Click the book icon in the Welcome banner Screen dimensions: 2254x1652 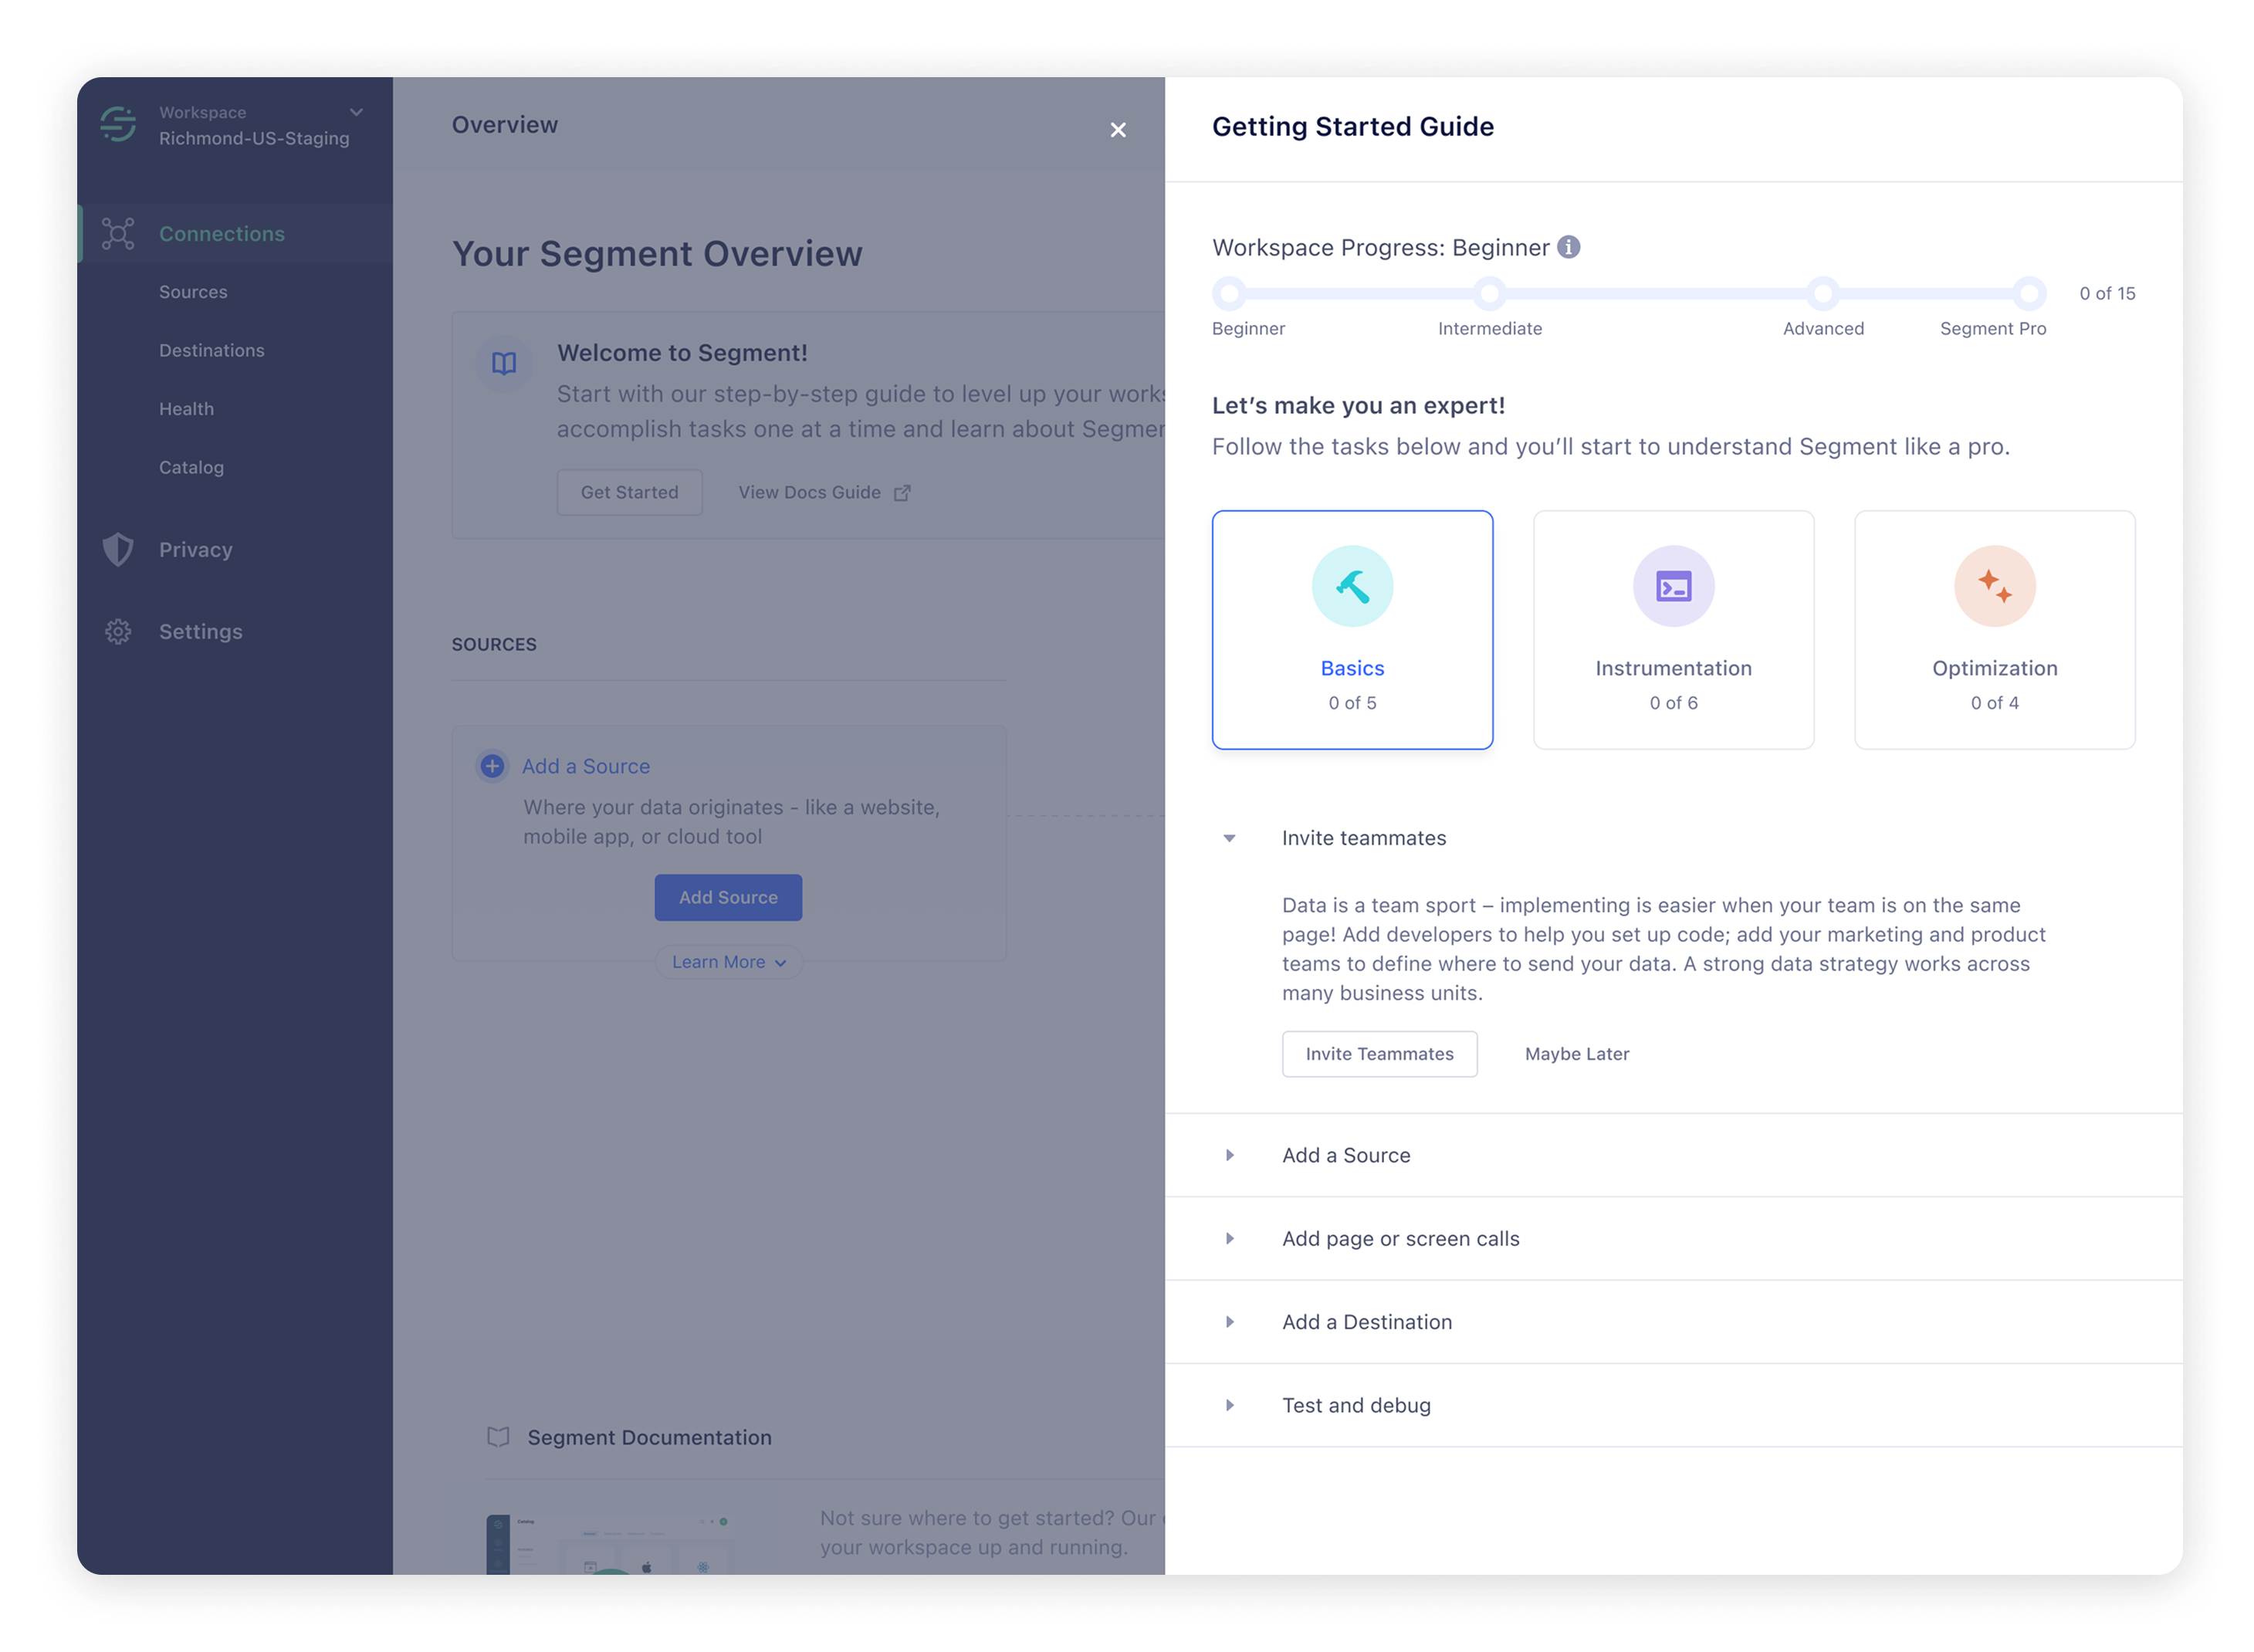click(503, 364)
